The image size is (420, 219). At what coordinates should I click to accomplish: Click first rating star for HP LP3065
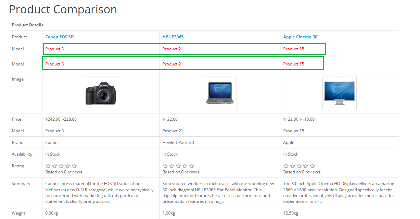point(165,166)
